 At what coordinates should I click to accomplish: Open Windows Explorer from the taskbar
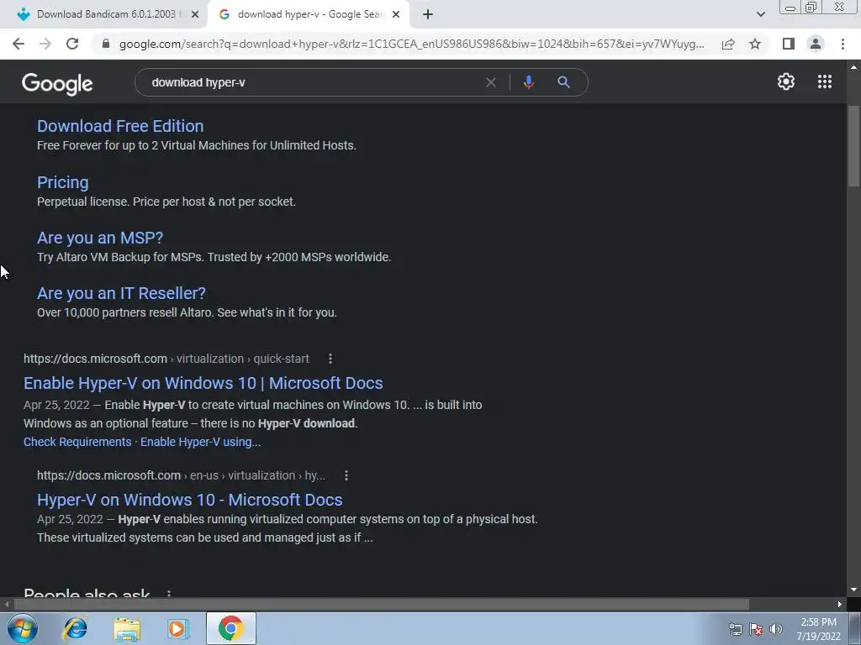(127, 628)
